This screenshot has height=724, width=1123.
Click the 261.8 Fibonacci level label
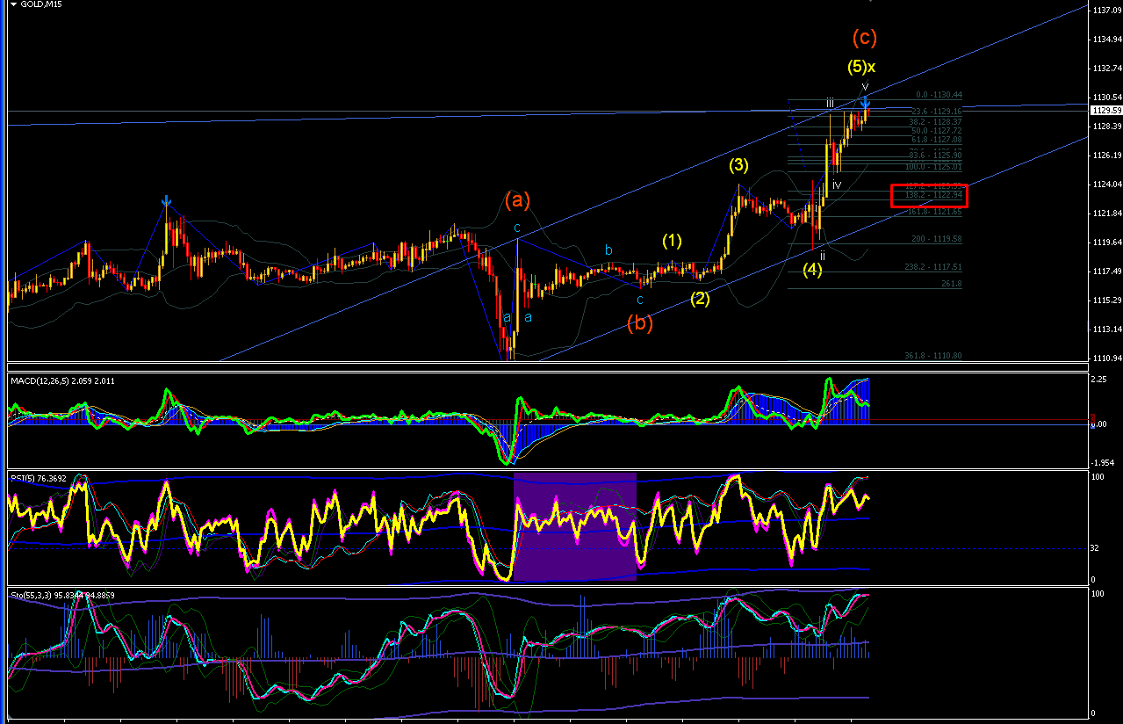pos(951,284)
